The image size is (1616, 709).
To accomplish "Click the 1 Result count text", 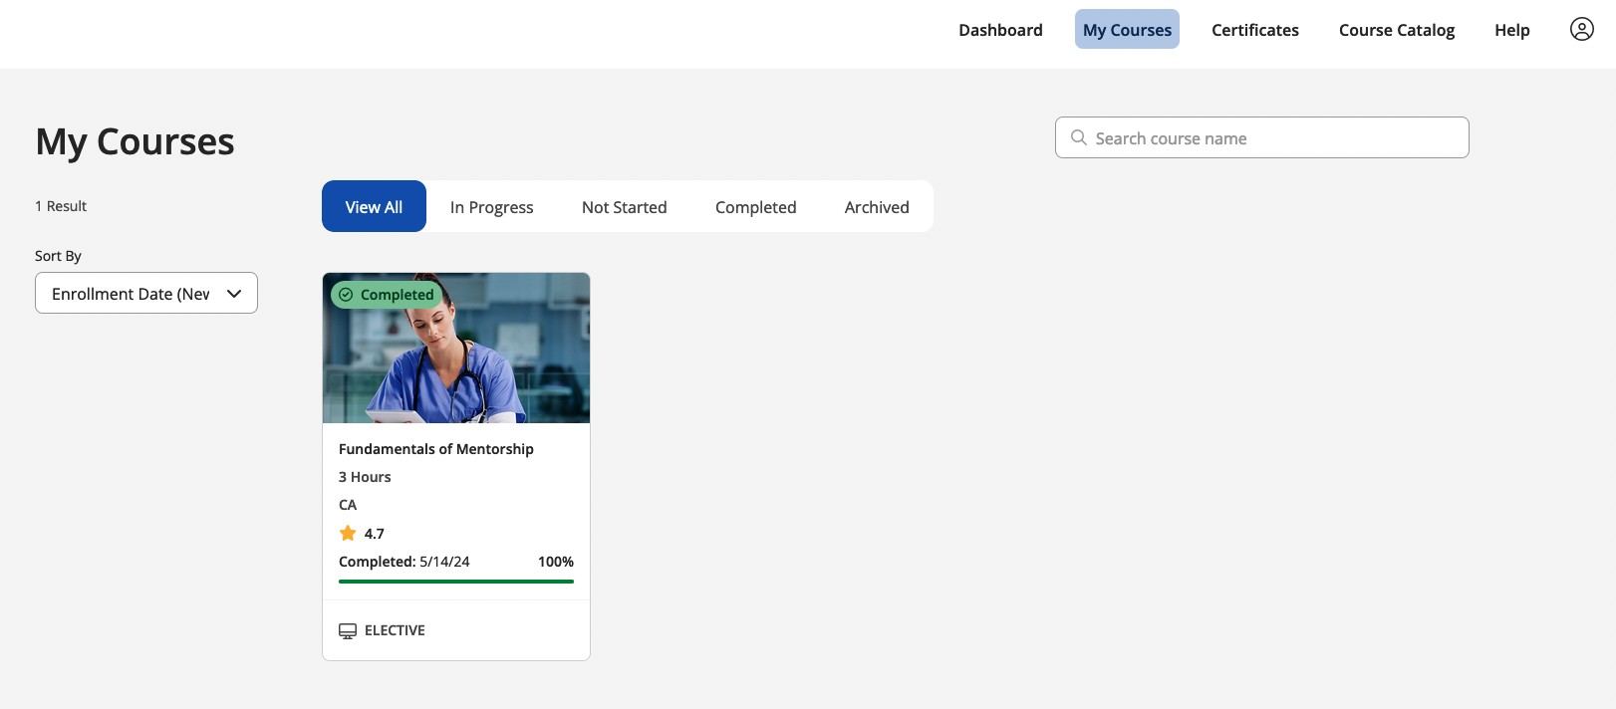I will [x=61, y=206].
